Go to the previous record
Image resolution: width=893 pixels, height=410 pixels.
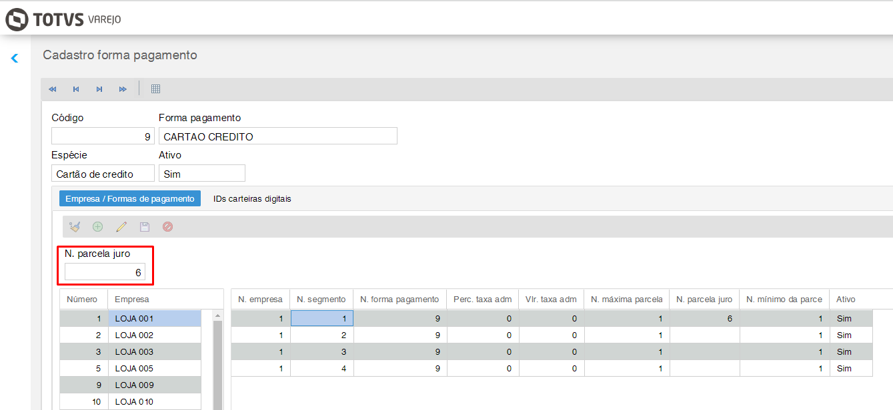coord(76,89)
